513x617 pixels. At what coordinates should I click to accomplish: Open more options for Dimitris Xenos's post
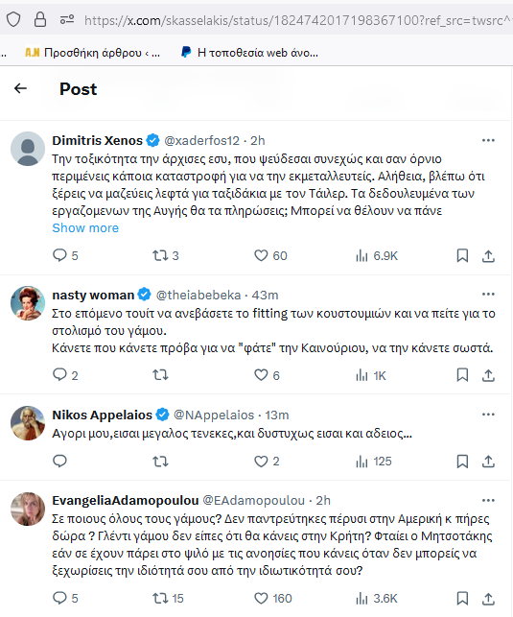click(488, 140)
